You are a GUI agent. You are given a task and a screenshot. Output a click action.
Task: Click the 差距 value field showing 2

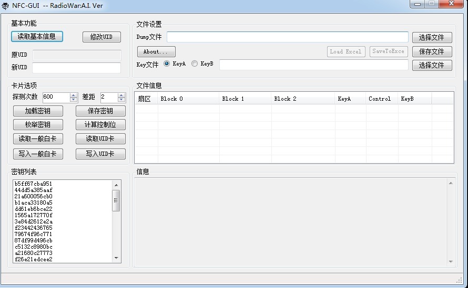point(109,98)
